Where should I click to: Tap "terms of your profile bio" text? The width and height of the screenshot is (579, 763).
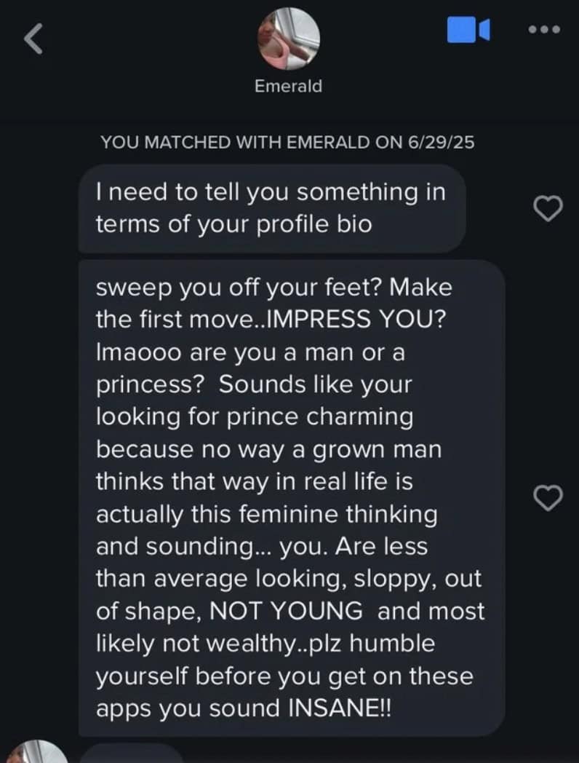[233, 224]
